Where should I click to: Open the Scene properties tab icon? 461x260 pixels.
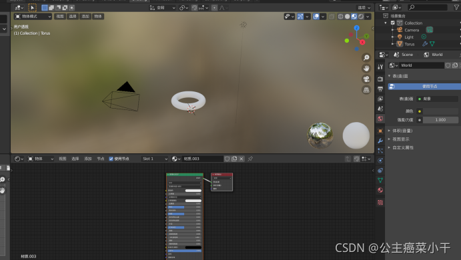click(380, 109)
